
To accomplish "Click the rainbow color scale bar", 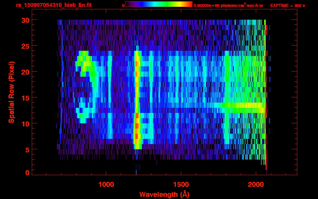I will click(x=159, y=4).
